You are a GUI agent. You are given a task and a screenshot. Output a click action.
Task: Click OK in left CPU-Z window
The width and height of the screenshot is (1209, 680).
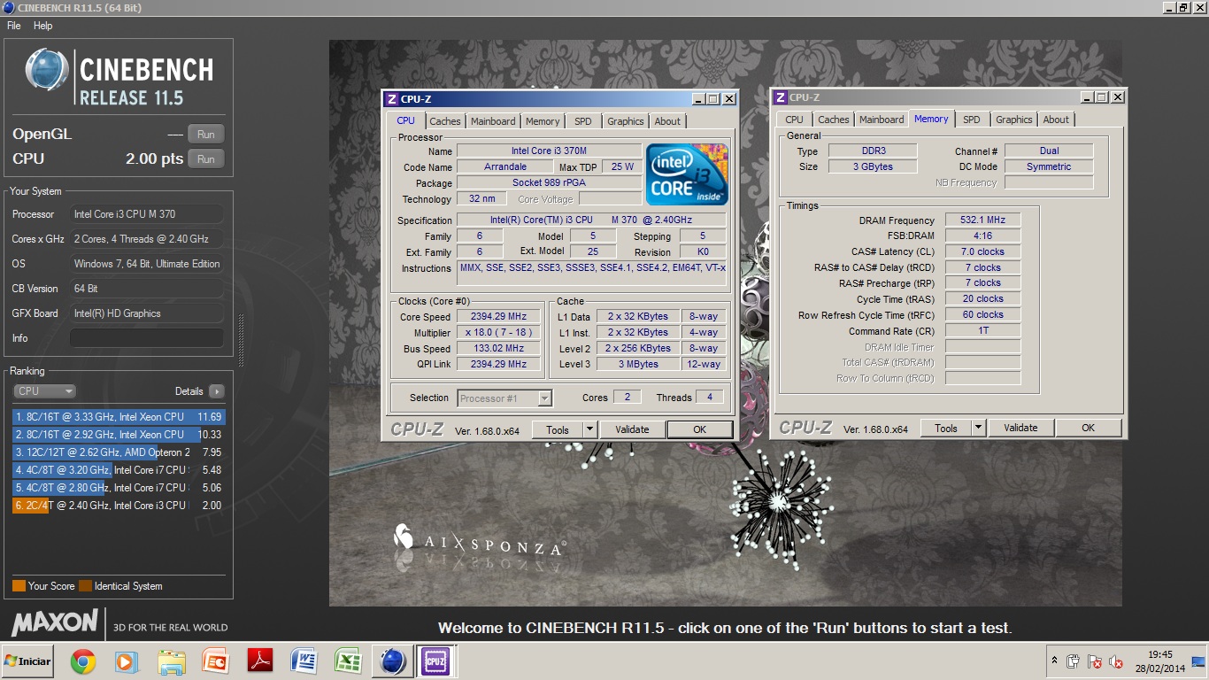[700, 429]
